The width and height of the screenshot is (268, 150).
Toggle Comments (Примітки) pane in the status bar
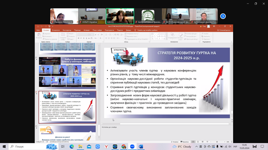point(185,142)
